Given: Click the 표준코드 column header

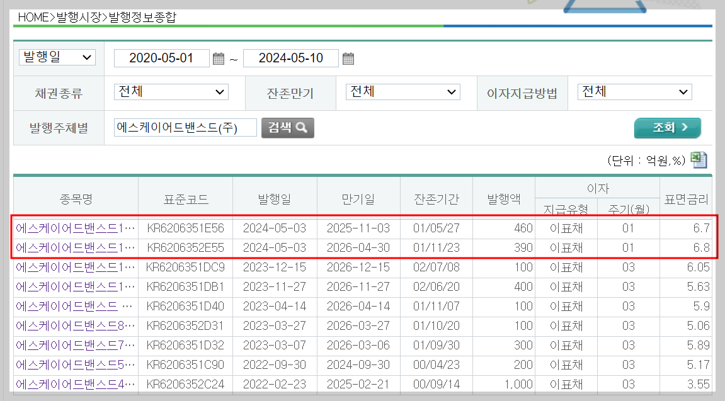Looking at the screenshot, I should pyautogui.click(x=186, y=199).
